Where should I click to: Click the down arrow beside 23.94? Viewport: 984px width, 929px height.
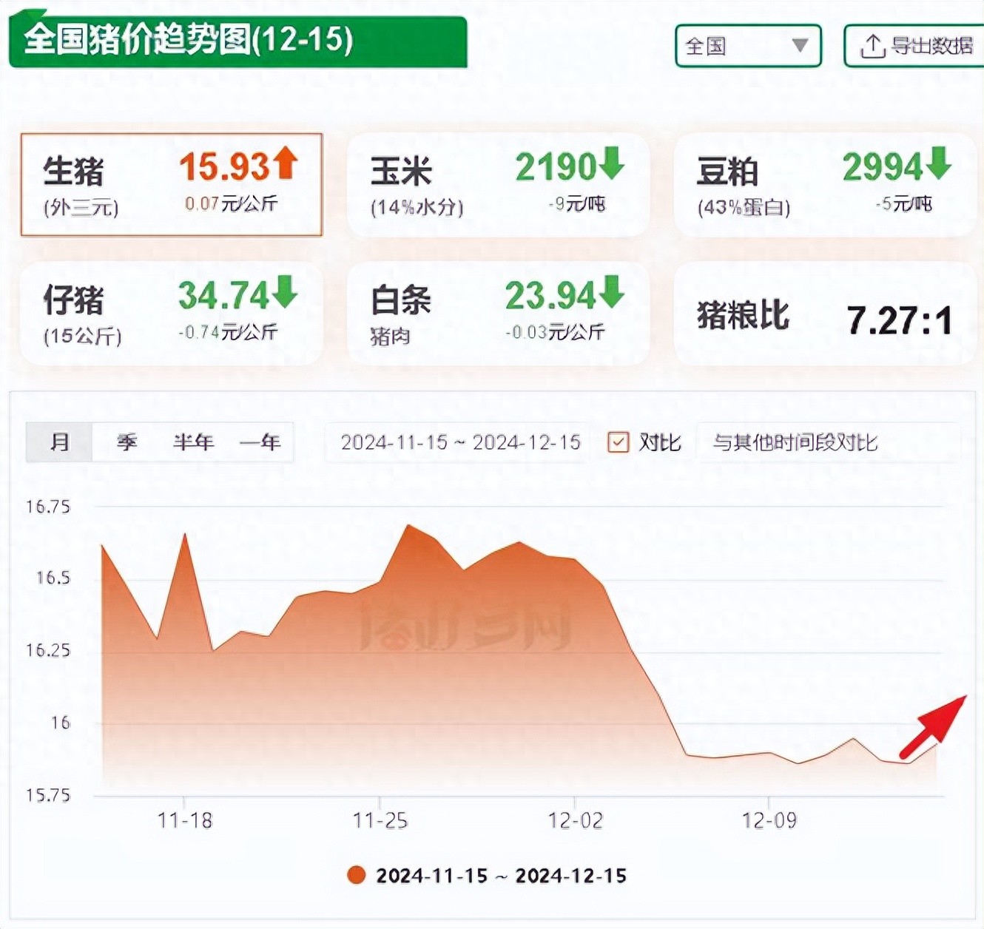click(x=612, y=291)
